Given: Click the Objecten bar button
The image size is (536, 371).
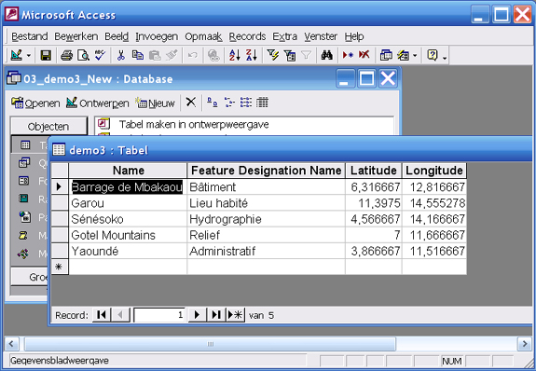Looking at the screenshot, I should pyautogui.click(x=48, y=126).
